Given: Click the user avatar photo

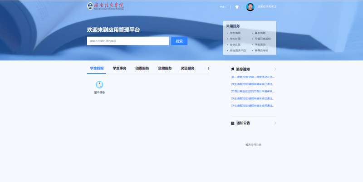Looking at the screenshot, I should [x=250, y=7].
